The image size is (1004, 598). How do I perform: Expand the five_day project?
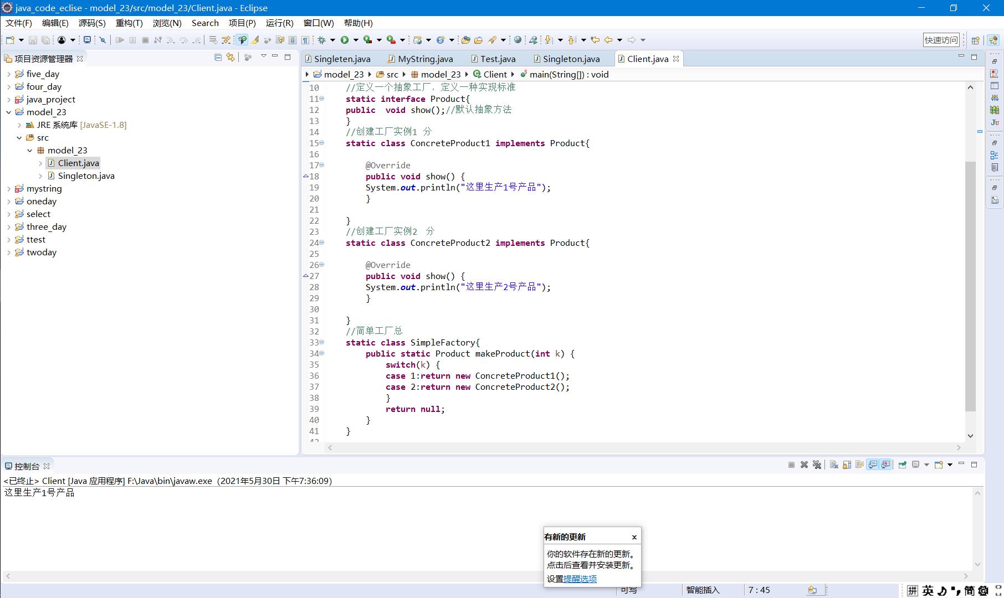pos(8,74)
